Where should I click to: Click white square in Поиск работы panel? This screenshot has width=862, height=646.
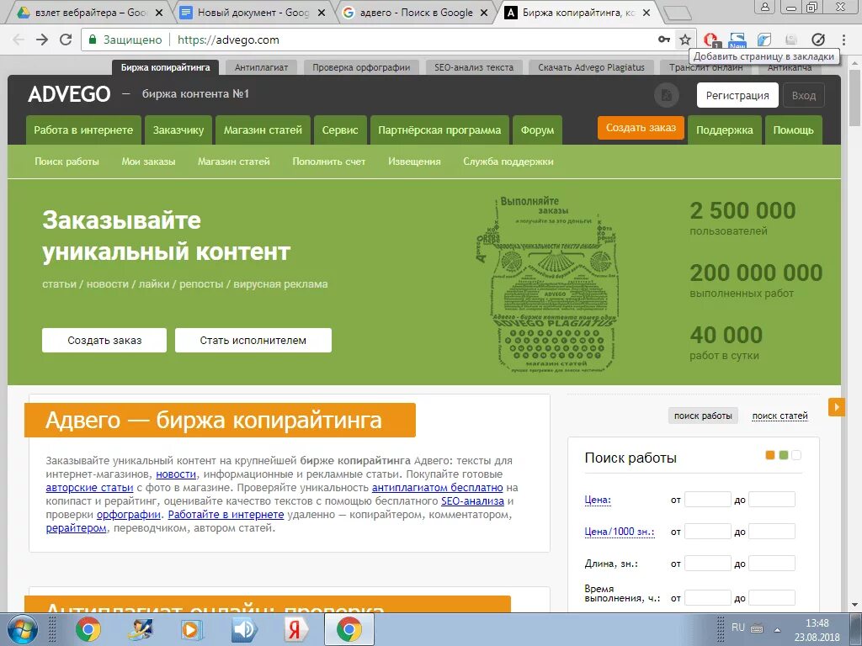coord(796,455)
